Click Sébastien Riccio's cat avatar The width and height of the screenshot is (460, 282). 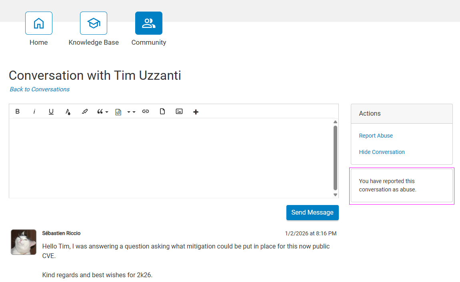(24, 242)
